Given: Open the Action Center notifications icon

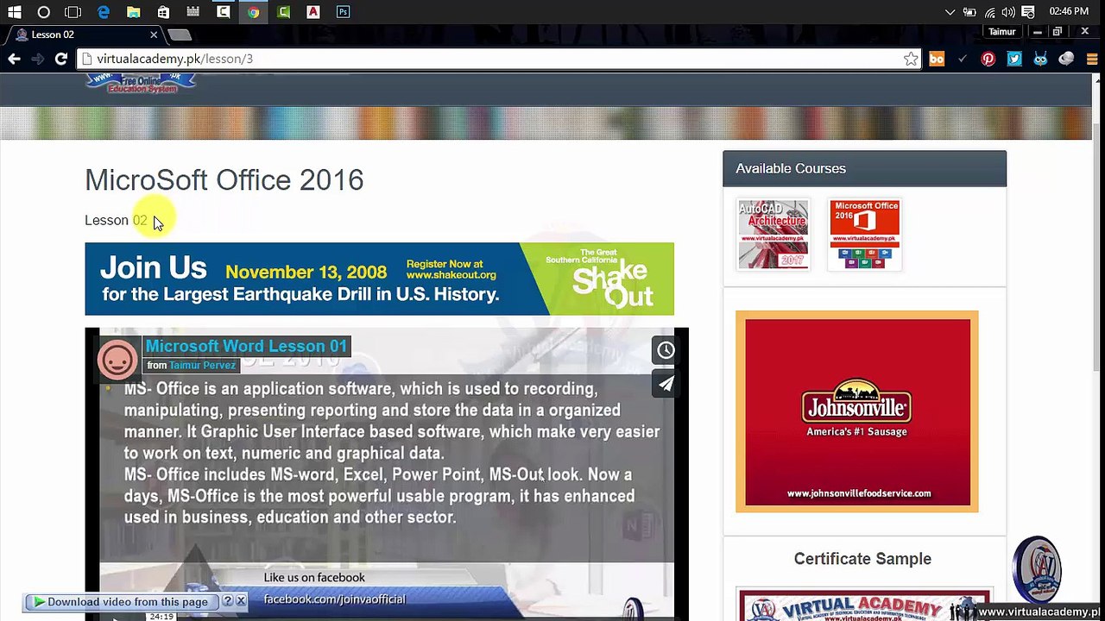Looking at the screenshot, I should click(x=1028, y=12).
